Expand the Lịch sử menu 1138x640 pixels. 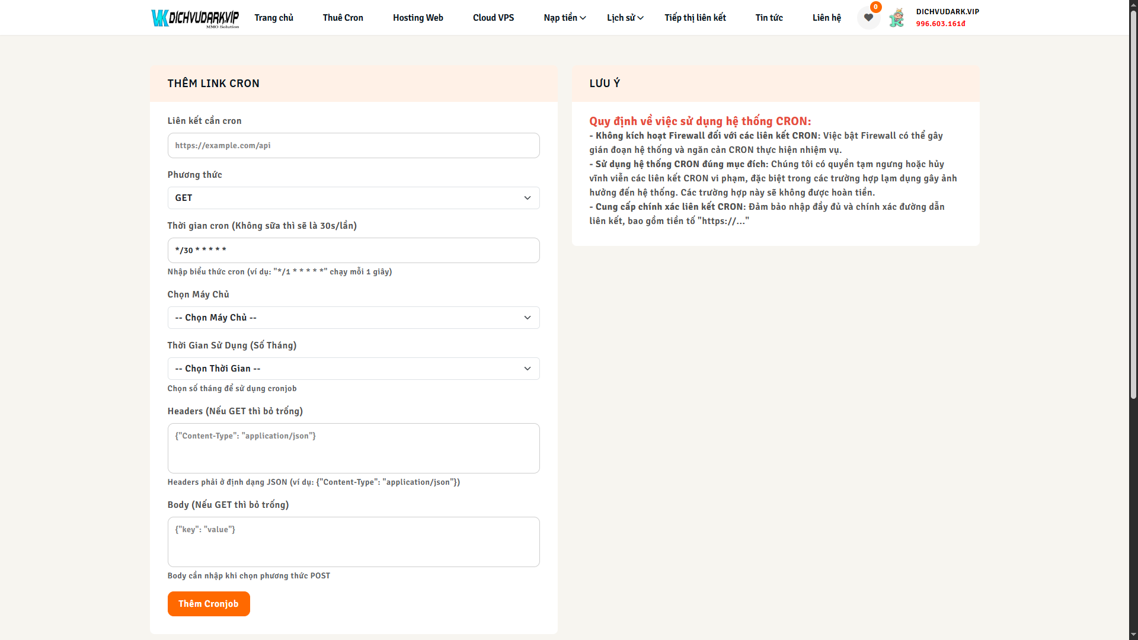point(625,18)
